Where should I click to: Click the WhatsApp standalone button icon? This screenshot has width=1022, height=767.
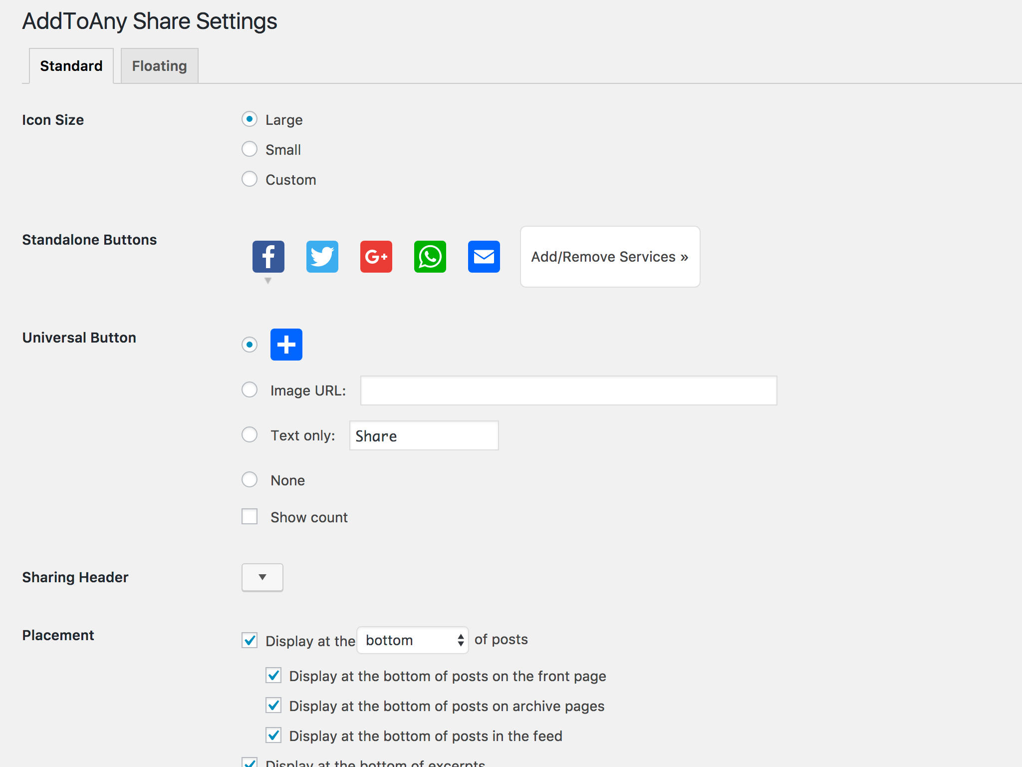point(430,257)
